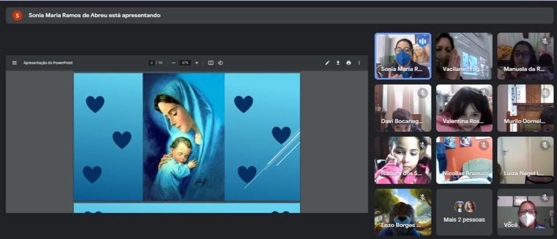This screenshot has height=239, width=557.
Task: Click the fit to page icon
Action: coord(211,63)
